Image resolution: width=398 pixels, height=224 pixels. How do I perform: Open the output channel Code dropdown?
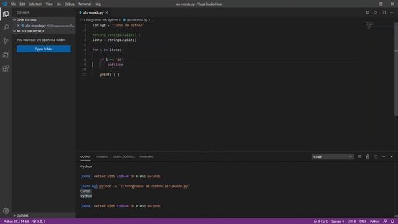[x=332, y=157]
